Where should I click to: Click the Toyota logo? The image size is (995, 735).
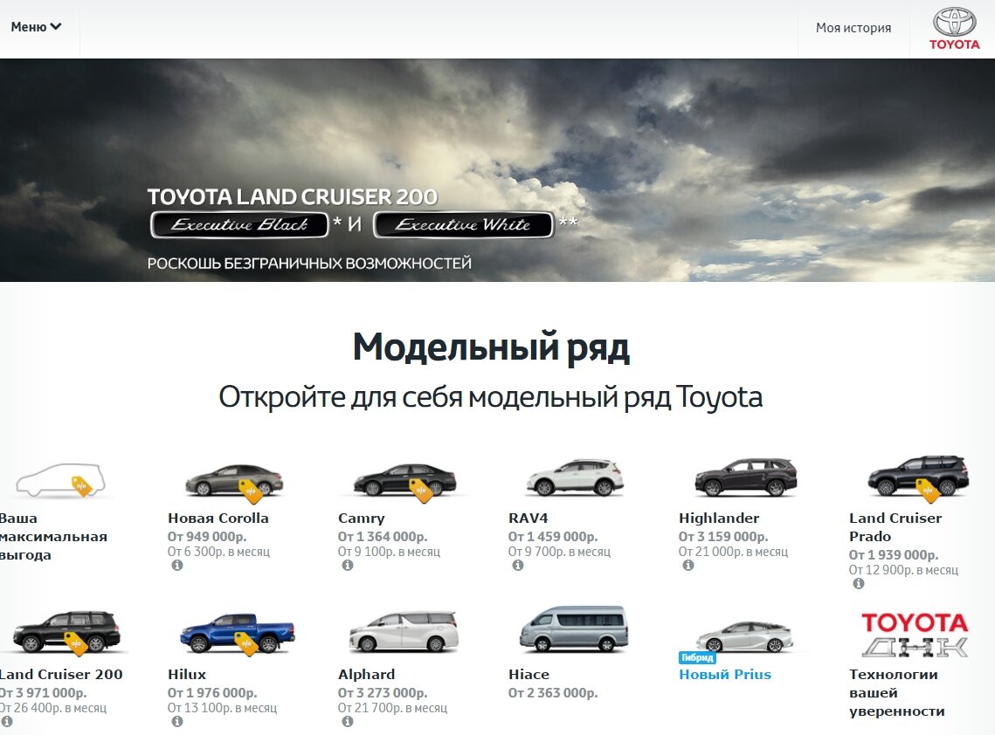click(954, 29)
